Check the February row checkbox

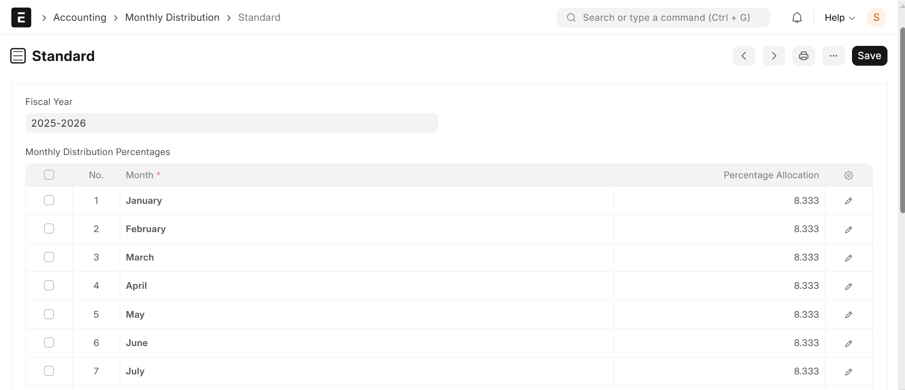(49, 229)
